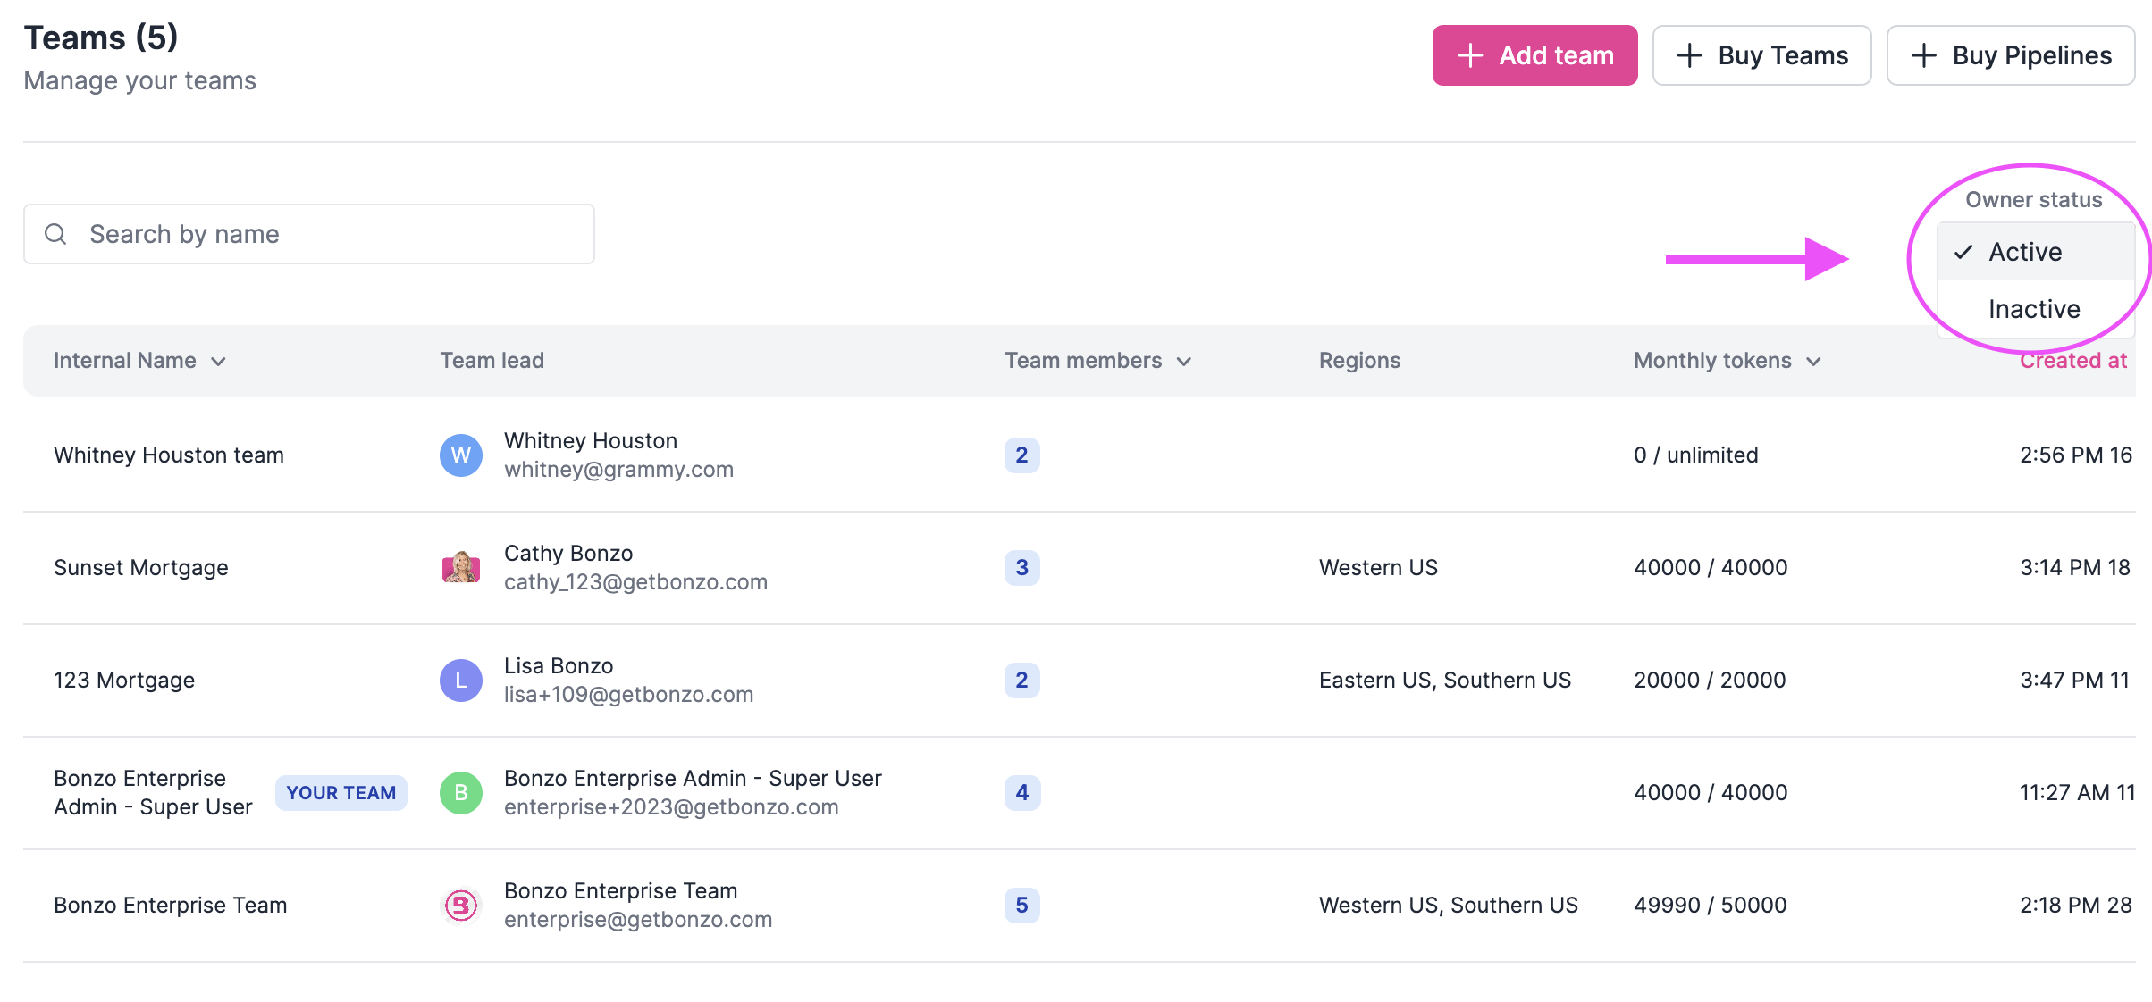Viewport: 2152px width, 1002px height.
Task: Open Cathy Bonzo's profile photo
Action: [x=460, y=568]
